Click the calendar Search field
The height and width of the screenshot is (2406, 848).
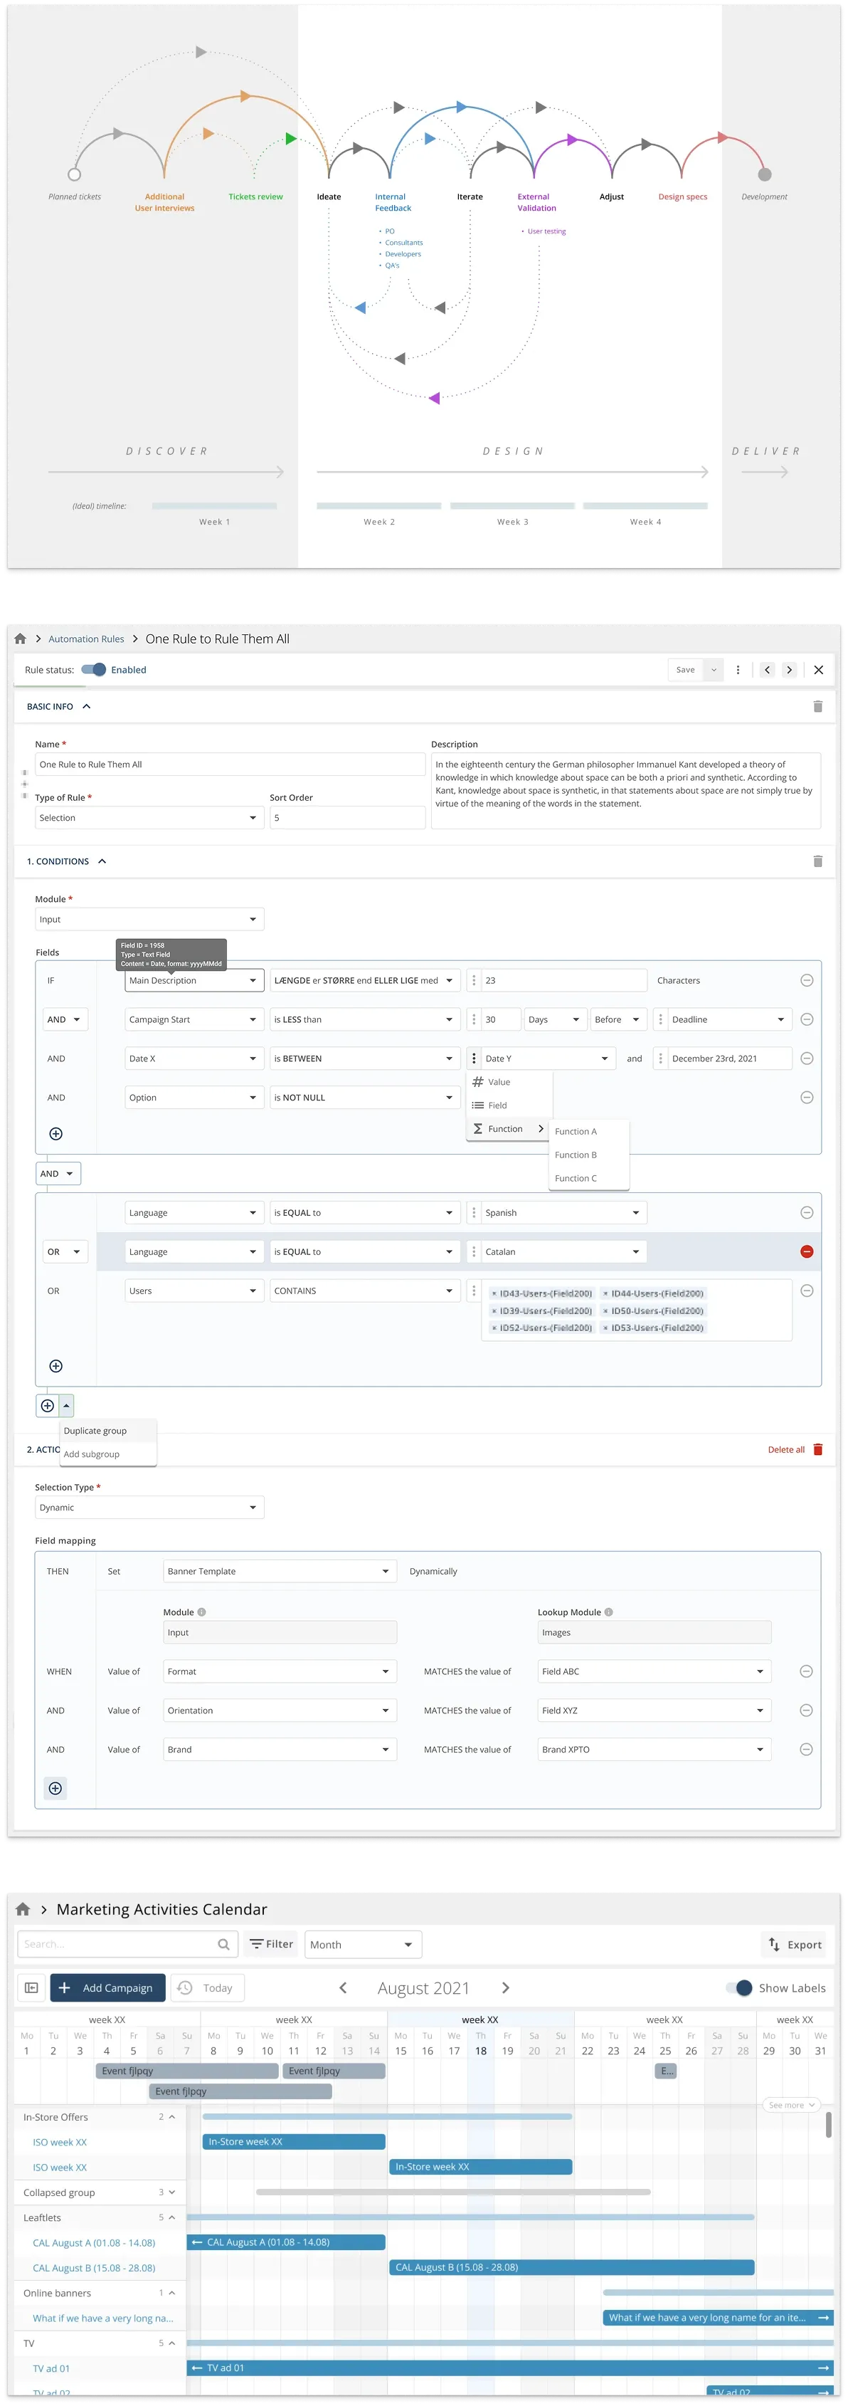pyautogui.click(x=117, y=1945)
